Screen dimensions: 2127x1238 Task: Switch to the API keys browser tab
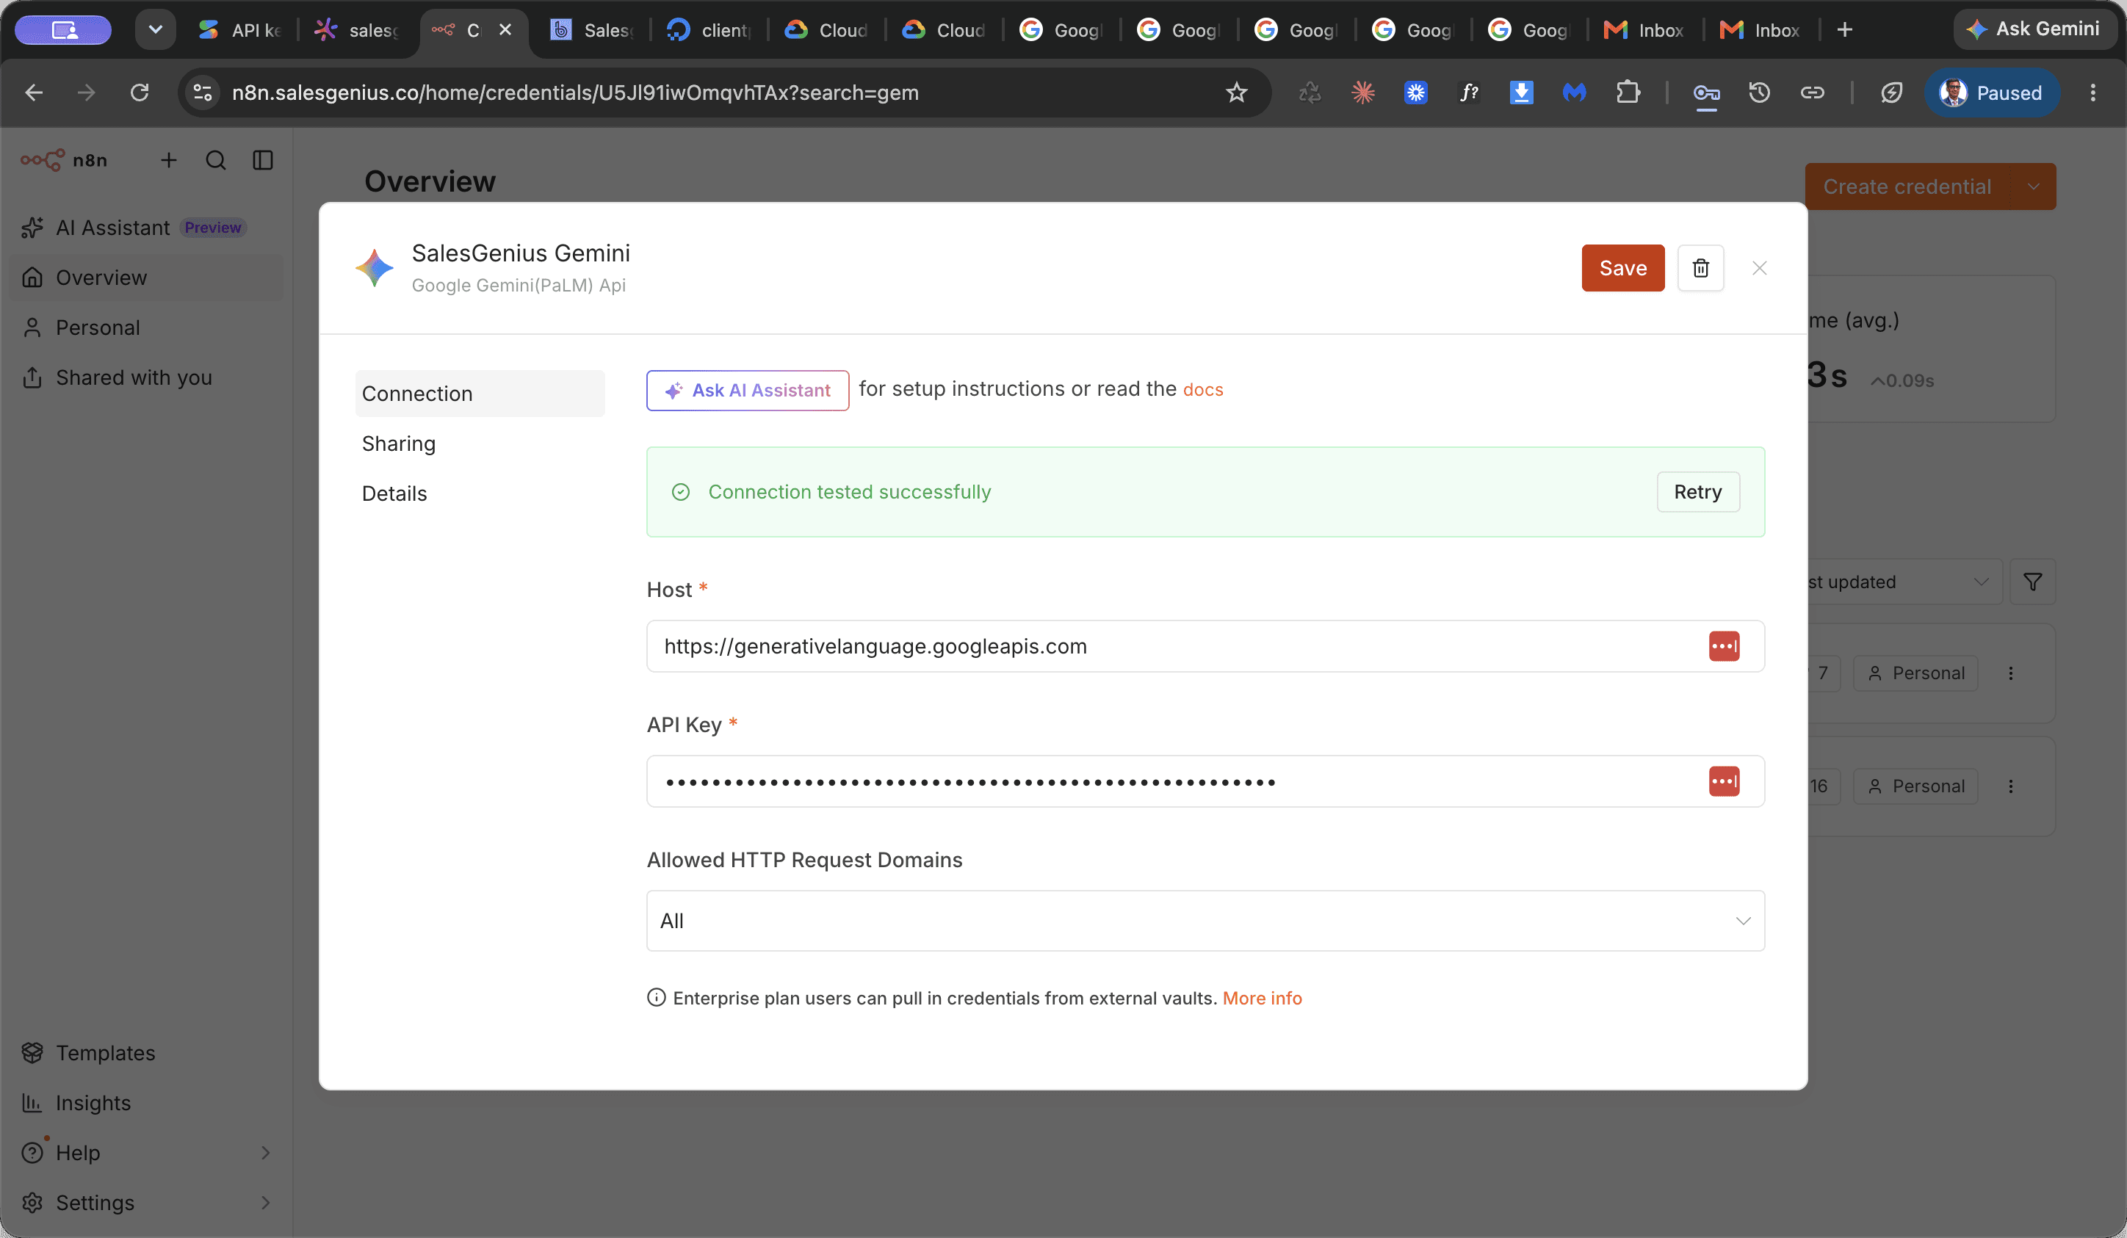point(239,30)
